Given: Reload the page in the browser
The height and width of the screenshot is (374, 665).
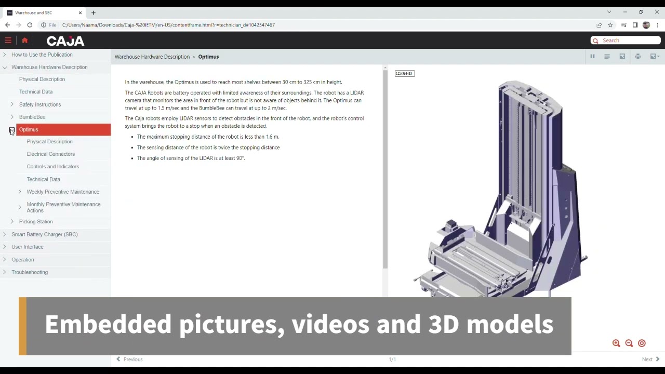Looking at the screenshot, I should pos(30,25).
